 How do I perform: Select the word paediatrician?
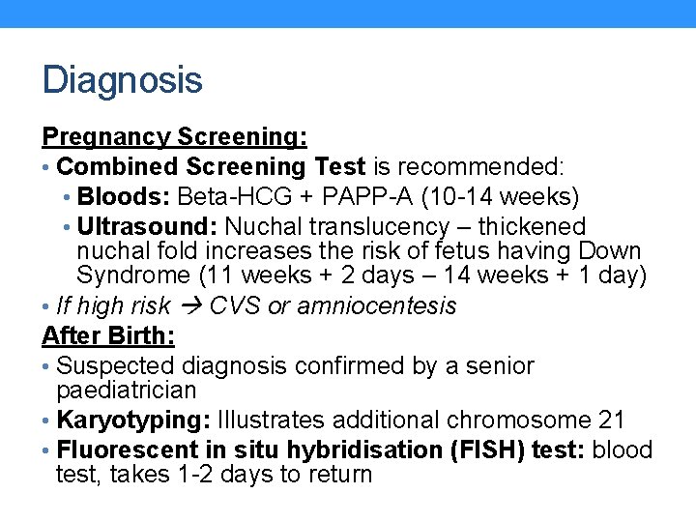[127, 391]
